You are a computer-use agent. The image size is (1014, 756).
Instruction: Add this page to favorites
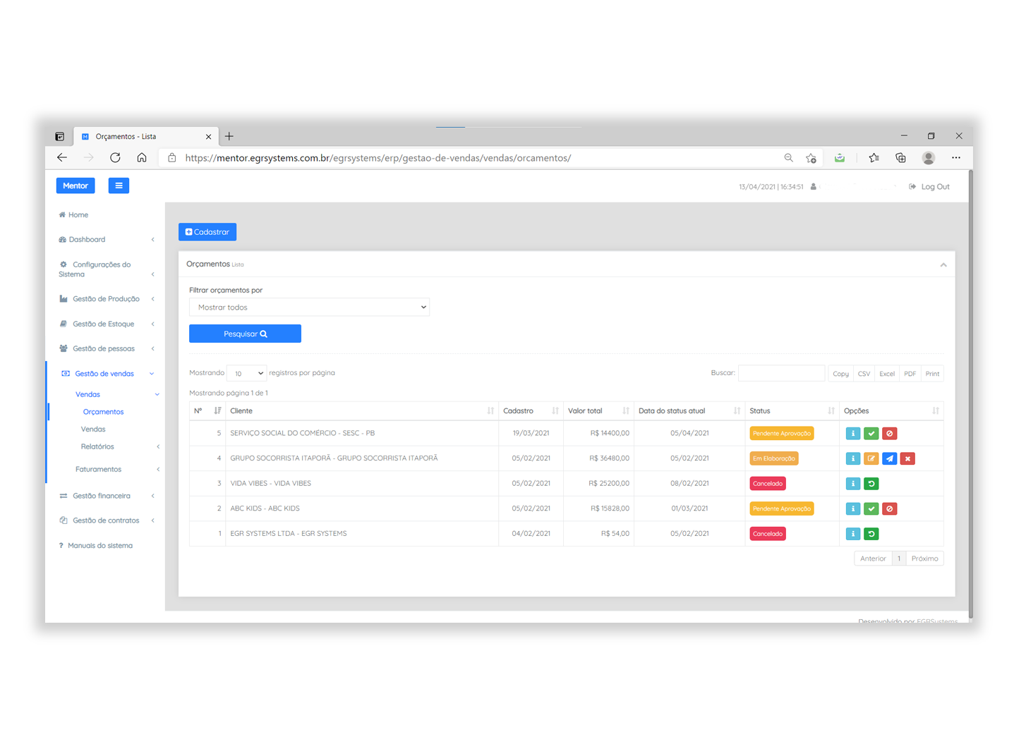coord(811,158)
